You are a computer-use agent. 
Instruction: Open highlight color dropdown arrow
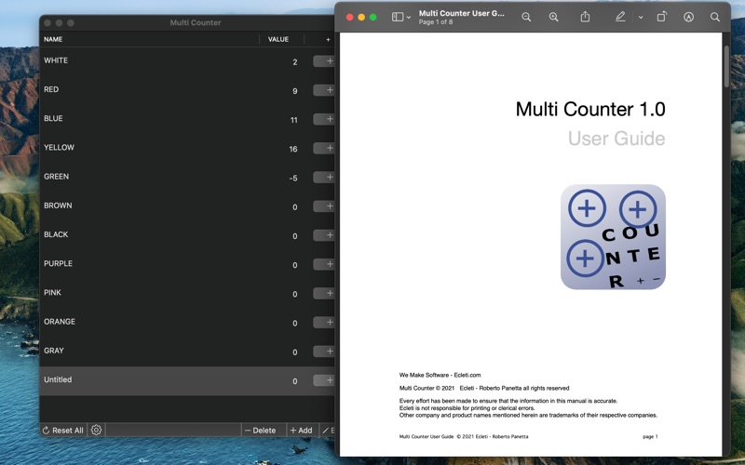pyautogui.click(x=641, y=17)
